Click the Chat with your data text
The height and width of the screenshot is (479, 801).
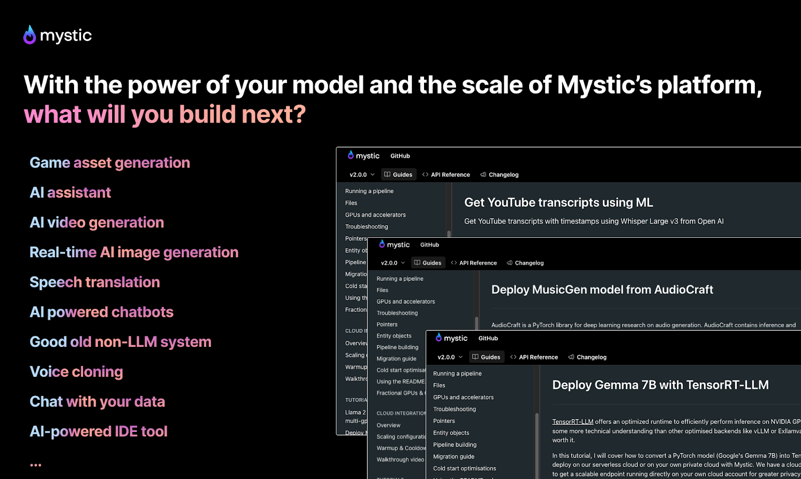click(97, 402)
